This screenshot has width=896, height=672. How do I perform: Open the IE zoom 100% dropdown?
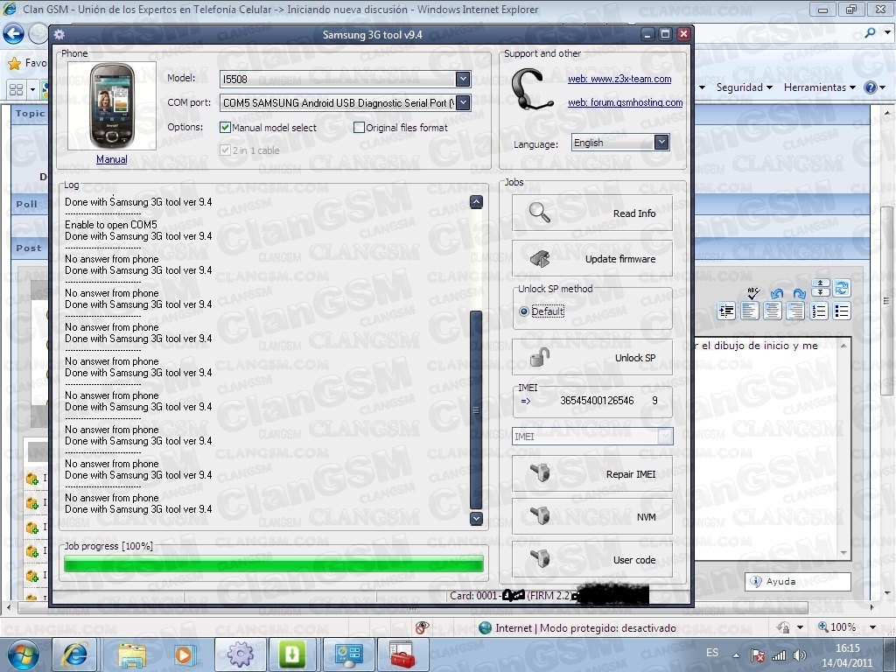point(872,626)
